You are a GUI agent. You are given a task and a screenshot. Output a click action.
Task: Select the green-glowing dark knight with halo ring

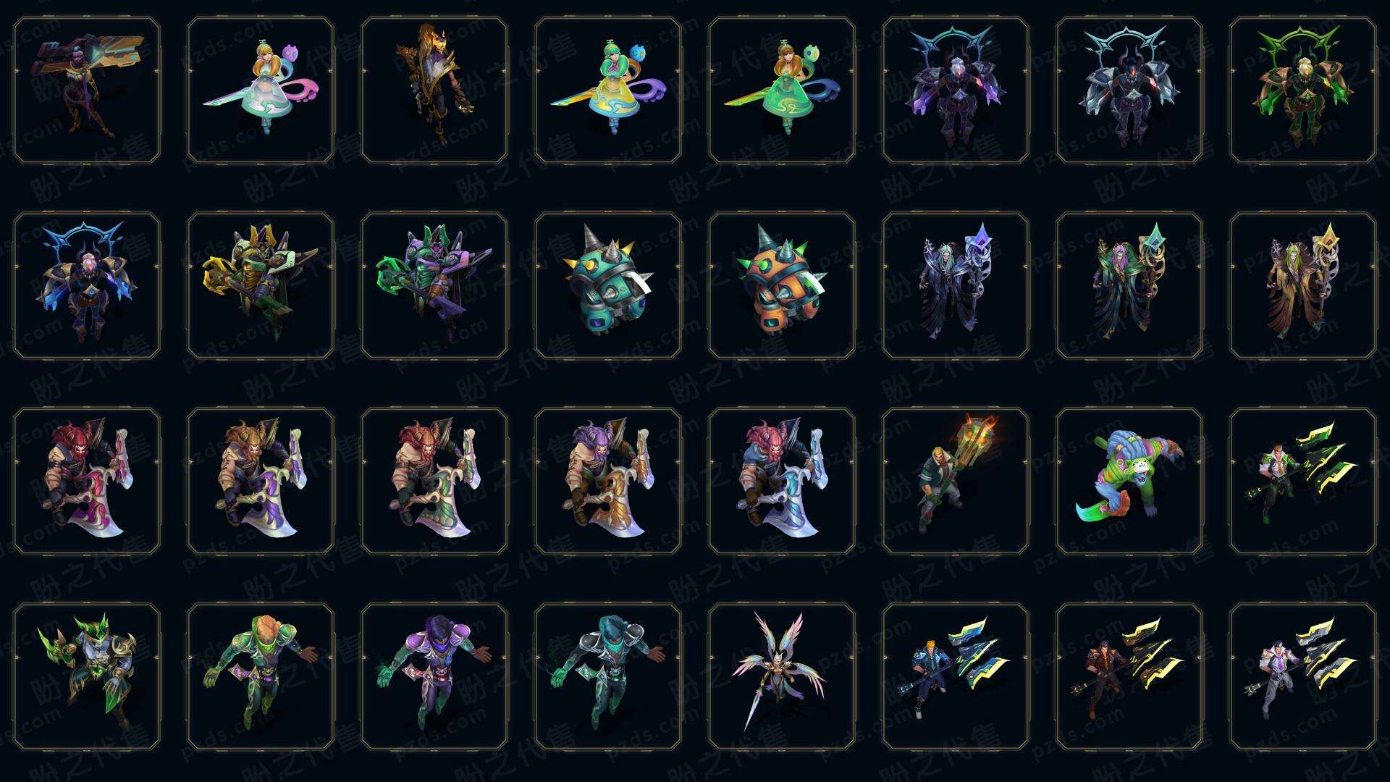pos(1303,91)
